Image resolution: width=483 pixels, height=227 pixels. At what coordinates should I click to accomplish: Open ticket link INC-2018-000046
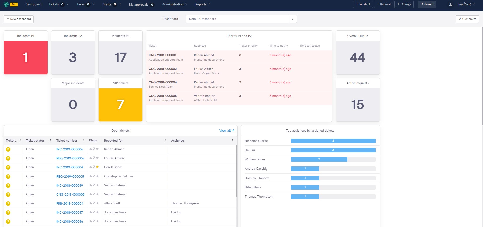point(69,221)
